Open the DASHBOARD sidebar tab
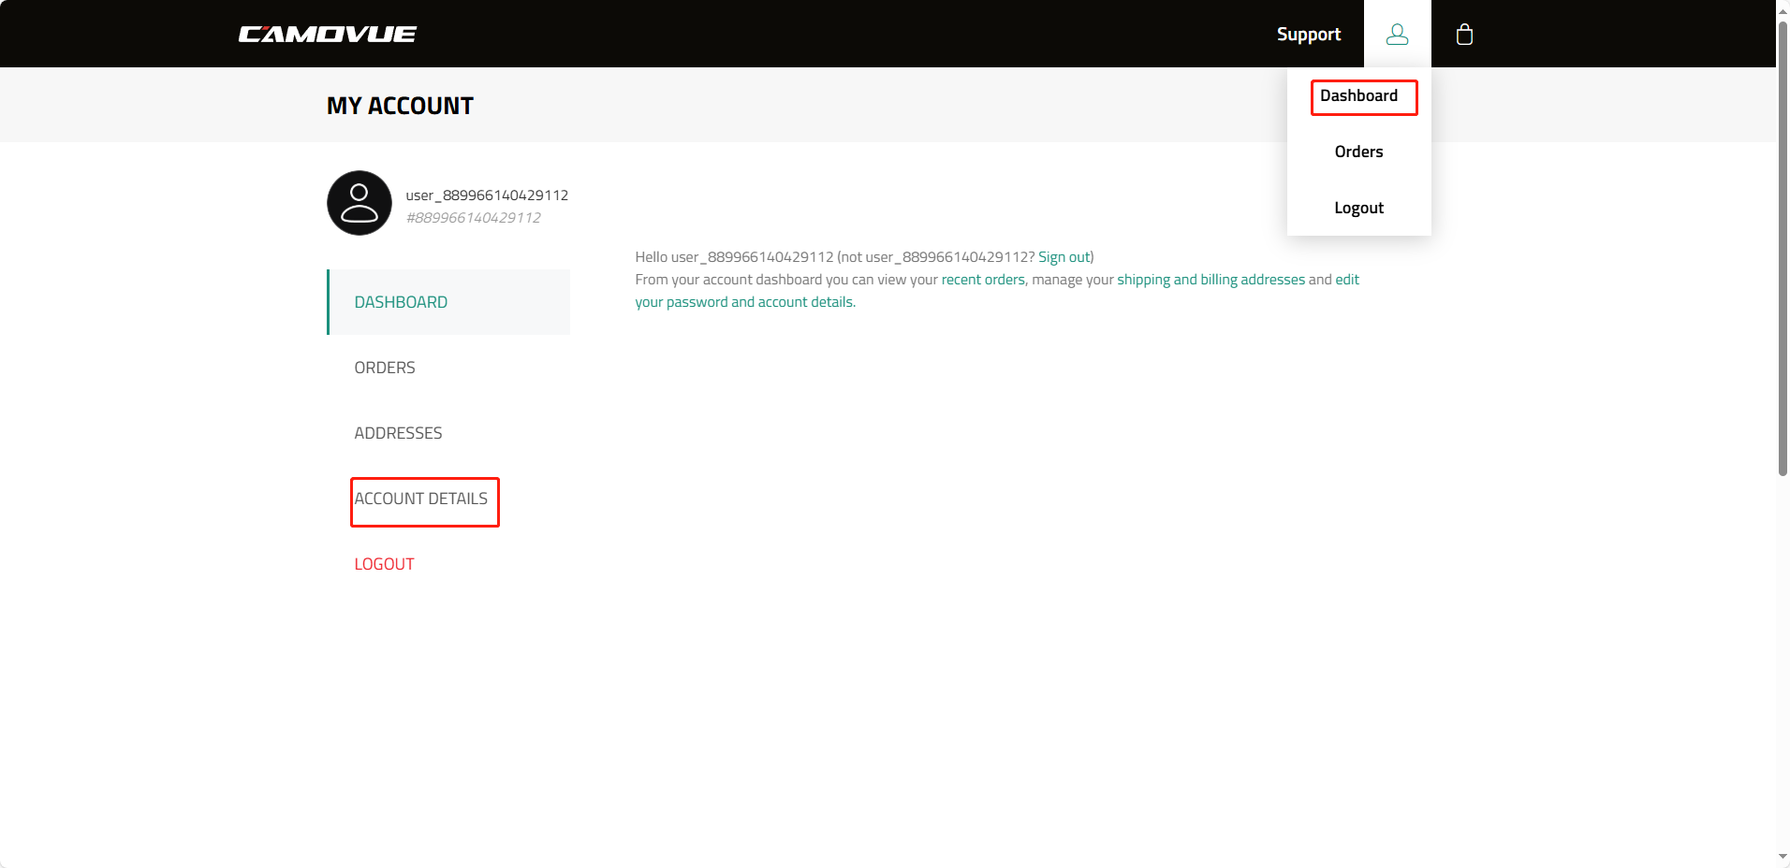Image resolution: width=1790 pixels, height=868 pixels. point(448,302)
